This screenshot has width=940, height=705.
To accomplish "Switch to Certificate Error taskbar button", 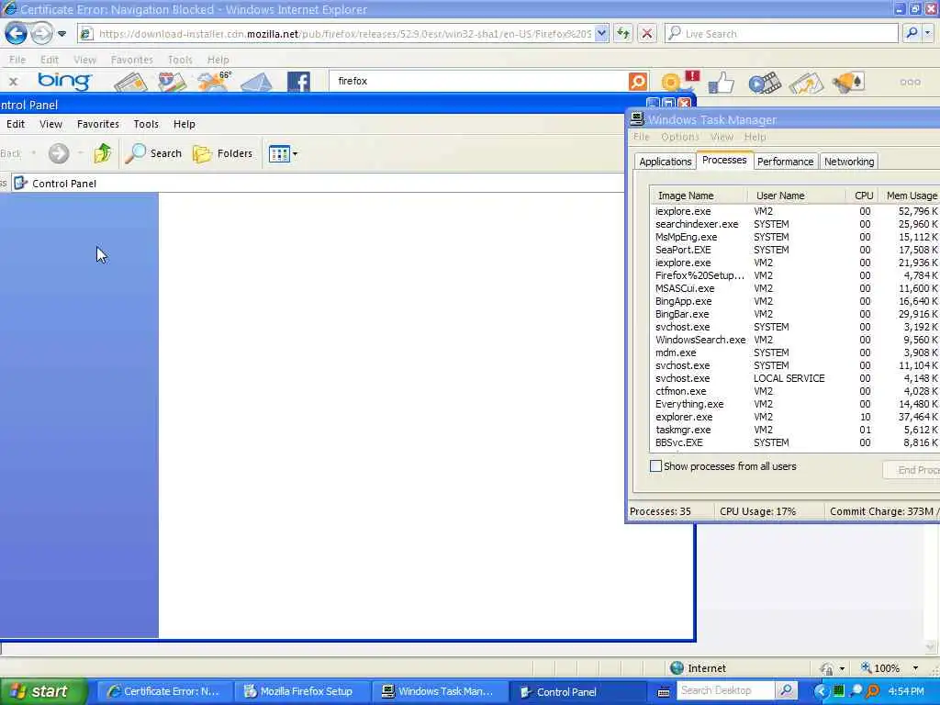I will coord(163,691).
